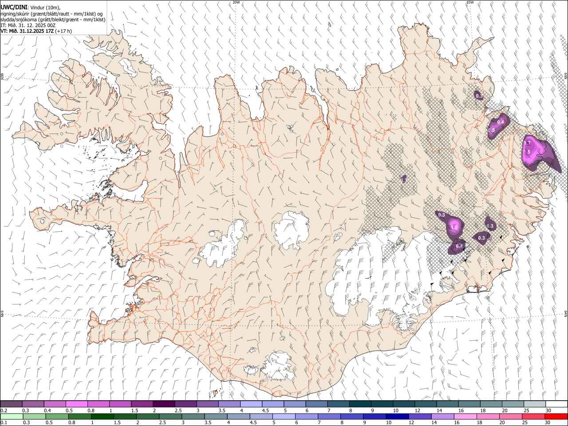Click the lightest green 0.1 rain legend swatch
The width and height of the screenshot is (568, 426).
(x=12, y=416)
